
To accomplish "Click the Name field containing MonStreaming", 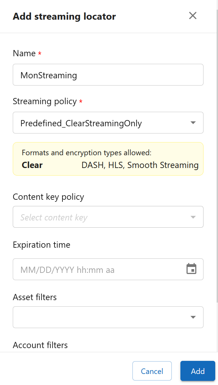I will (x=108, y=75).
